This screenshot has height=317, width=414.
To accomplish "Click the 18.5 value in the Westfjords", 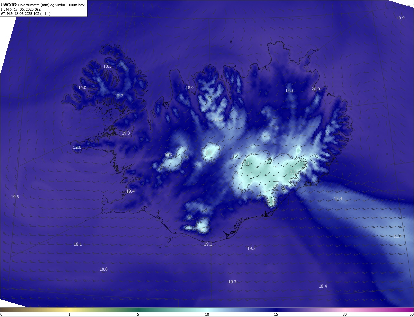I will [107, 66].
